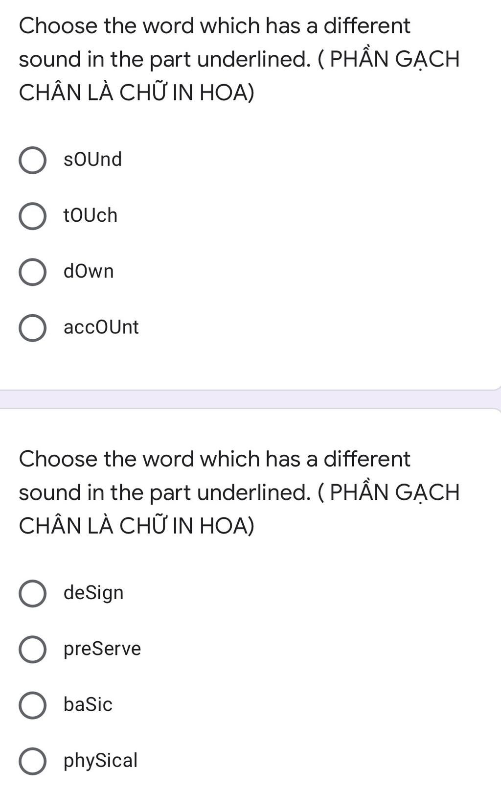Pick the phySical radio button
The width and height of the screenshot is (501, 793).
(x=33, y=761)
